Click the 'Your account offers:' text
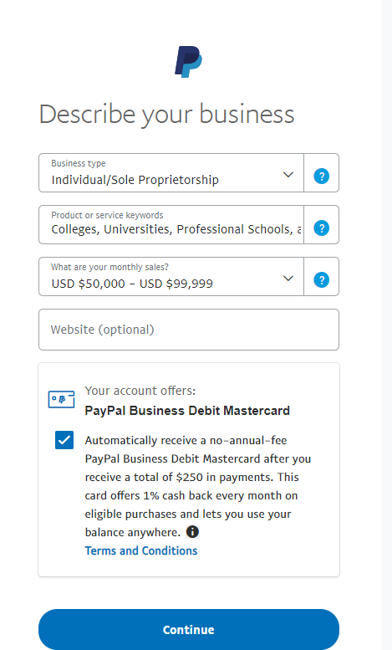 coord(140,391)
